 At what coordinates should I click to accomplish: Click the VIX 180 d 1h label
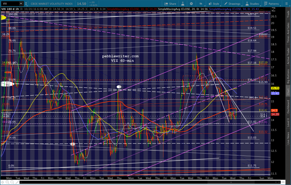[10, 9]
